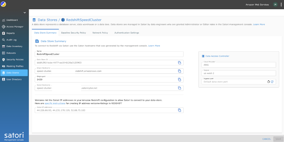Switch to the Authentication Settings tab
Image resolution: width=284 pixels, height=142 pixels.
(x=127, y=33)
